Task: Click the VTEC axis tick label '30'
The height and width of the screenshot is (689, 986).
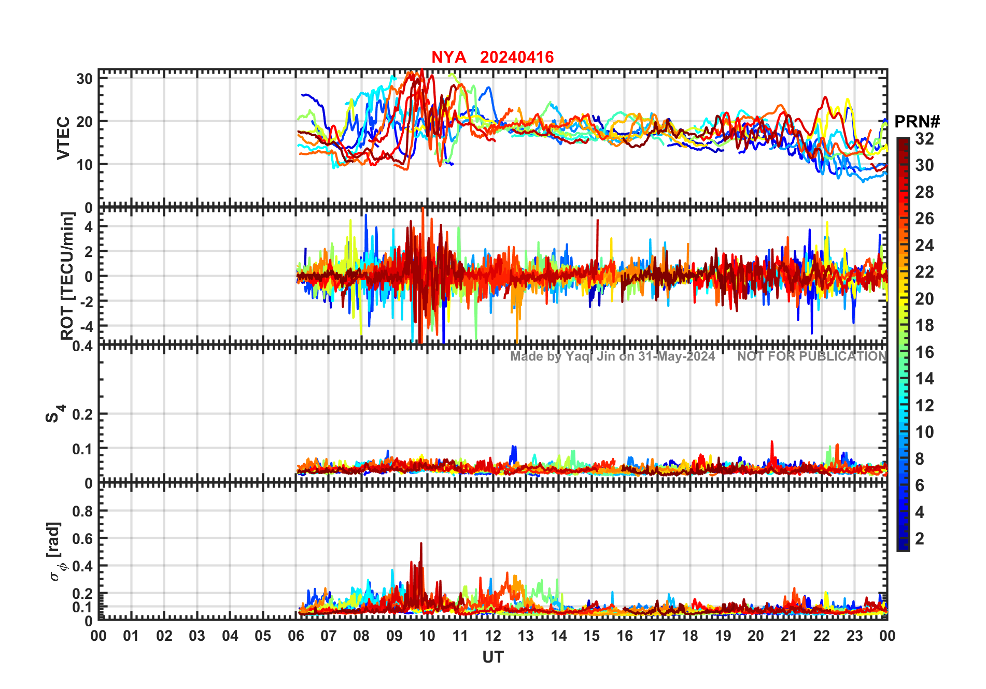Action: point(84,79)
